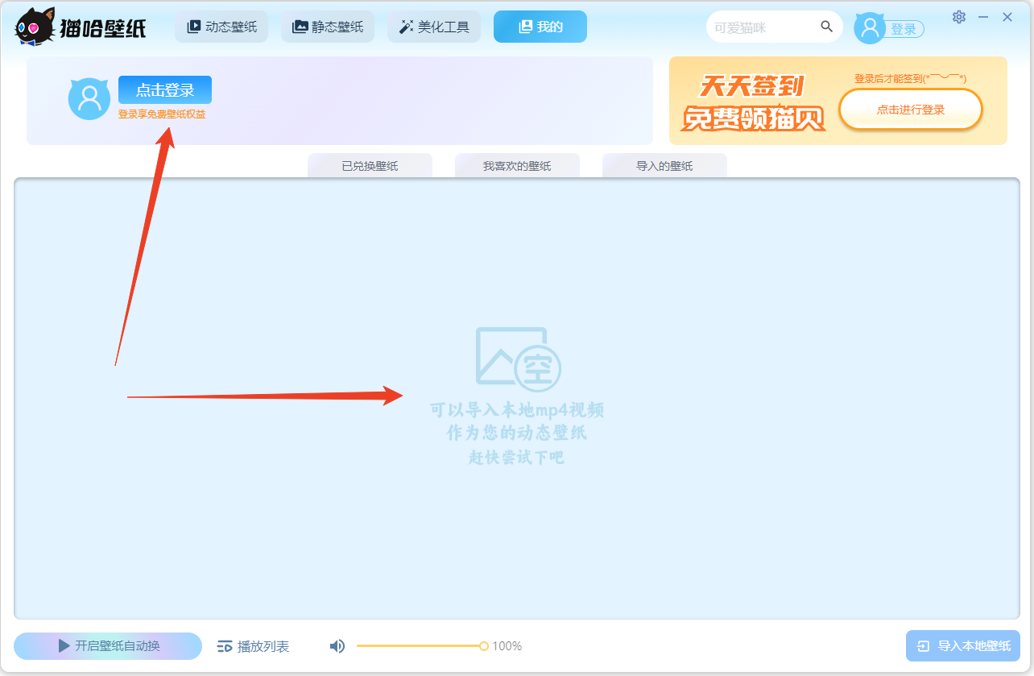The width and height of the screenshot is (1034, 676).
Task: Click the empty-state image placeholder icon
Action: [x=517, y=356]
